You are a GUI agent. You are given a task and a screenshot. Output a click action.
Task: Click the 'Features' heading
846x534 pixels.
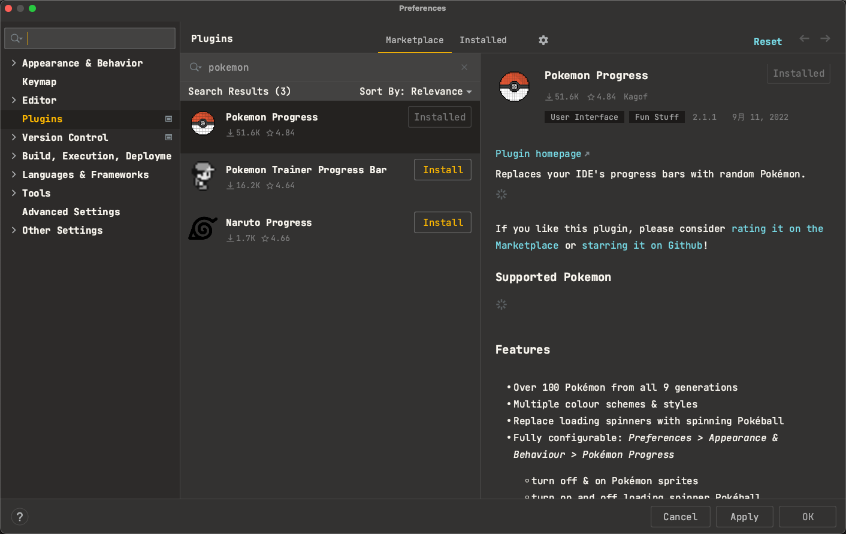pyautogui.click(x=522, y=349)
